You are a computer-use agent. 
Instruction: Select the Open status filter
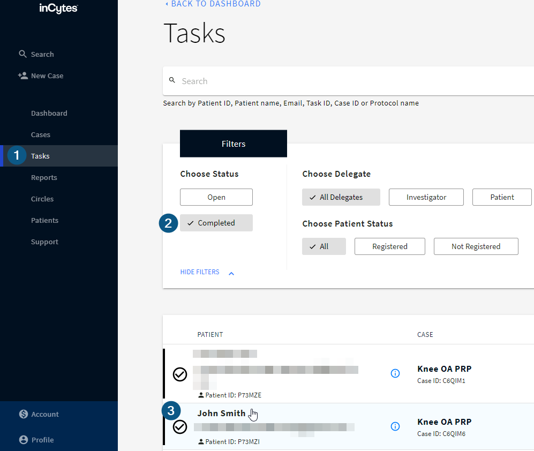[216, 197]
